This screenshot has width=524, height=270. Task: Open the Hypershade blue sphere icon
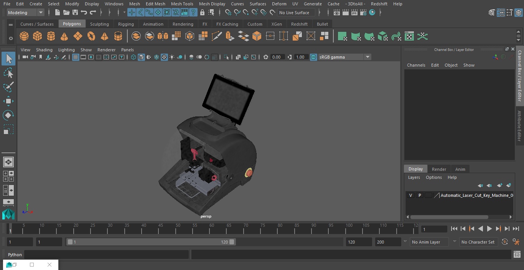pyautogui.click(x=372, y=13)
